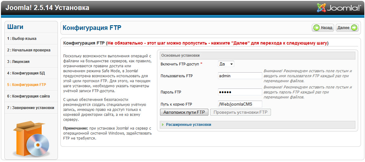365x162 pixels.
Task: Select step 6: Конфигурация сайта
Action: coord(31,96)
